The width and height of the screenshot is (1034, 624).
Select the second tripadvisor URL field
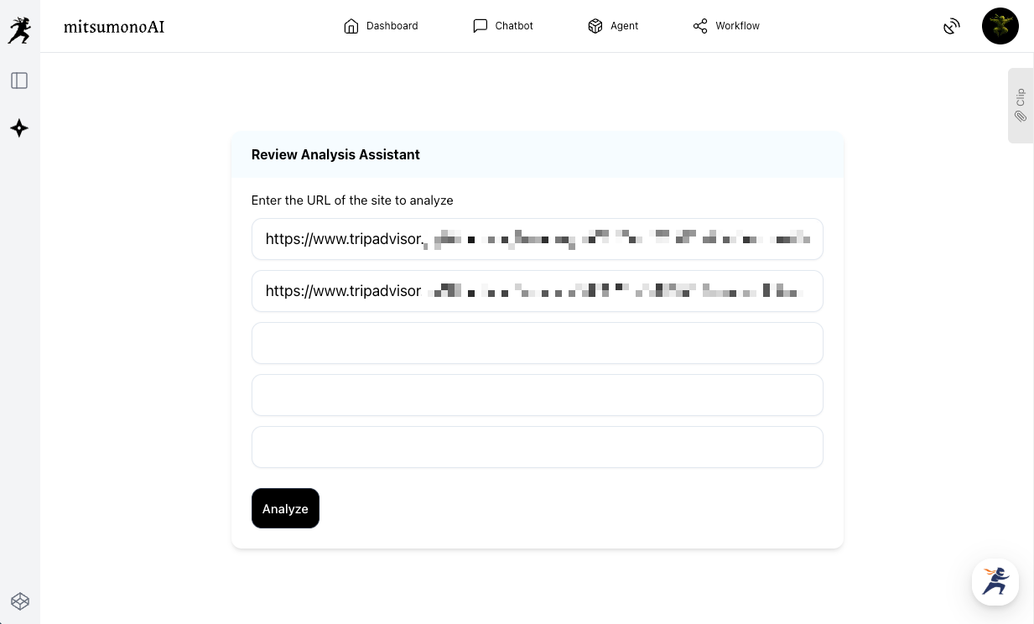[537, 291]
